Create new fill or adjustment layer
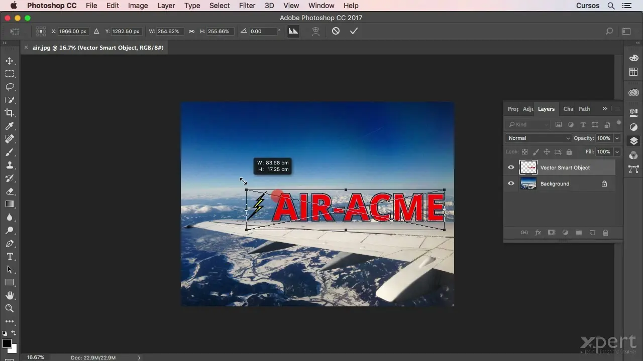 click(x=565, y=233)
